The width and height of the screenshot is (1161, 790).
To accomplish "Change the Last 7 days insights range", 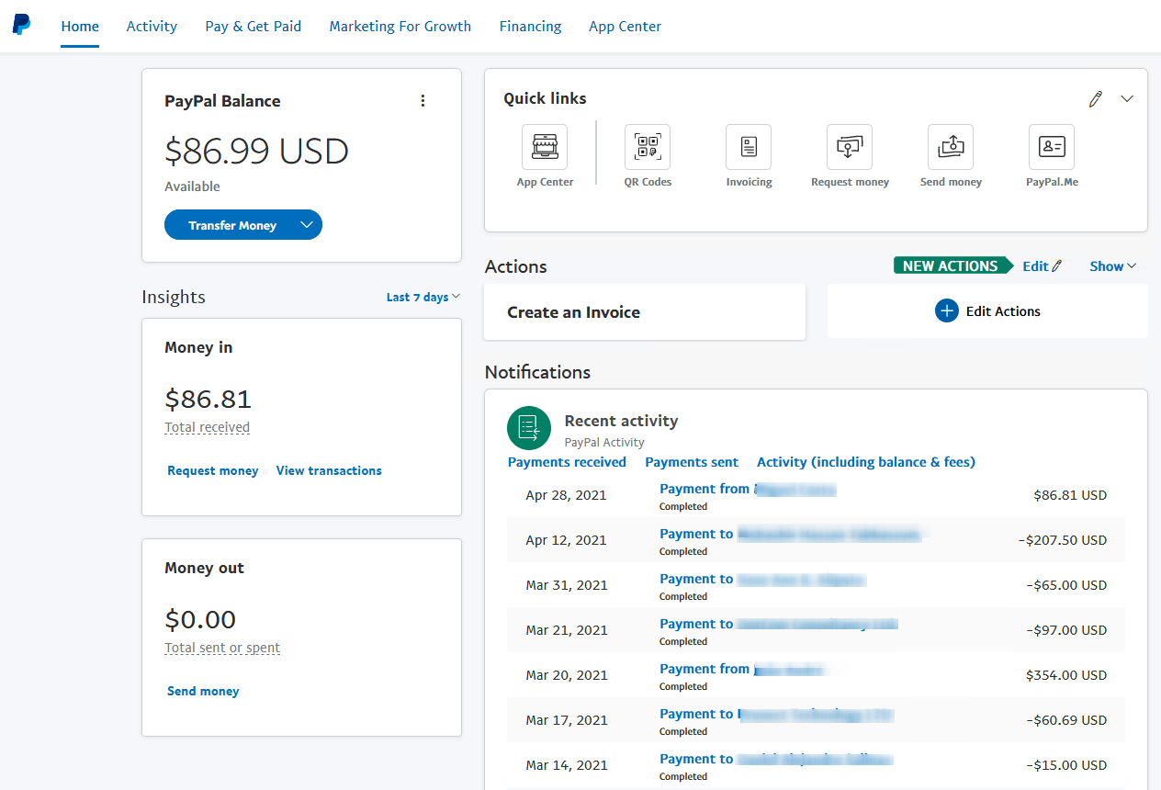I will [x=423, y=297].
